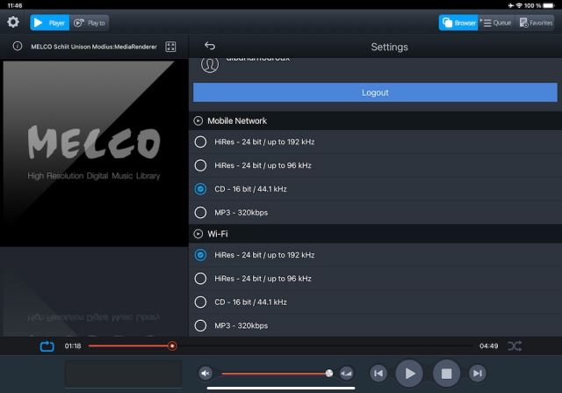Image resolution: width=562 pixels, height=393 pixels.
Task: Toggle the repeat mode icon
Action: 47,346
